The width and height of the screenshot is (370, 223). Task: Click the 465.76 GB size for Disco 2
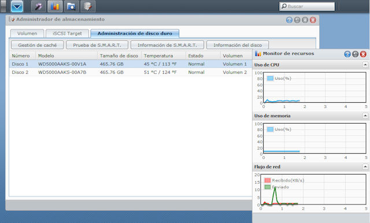coord(112,72)
